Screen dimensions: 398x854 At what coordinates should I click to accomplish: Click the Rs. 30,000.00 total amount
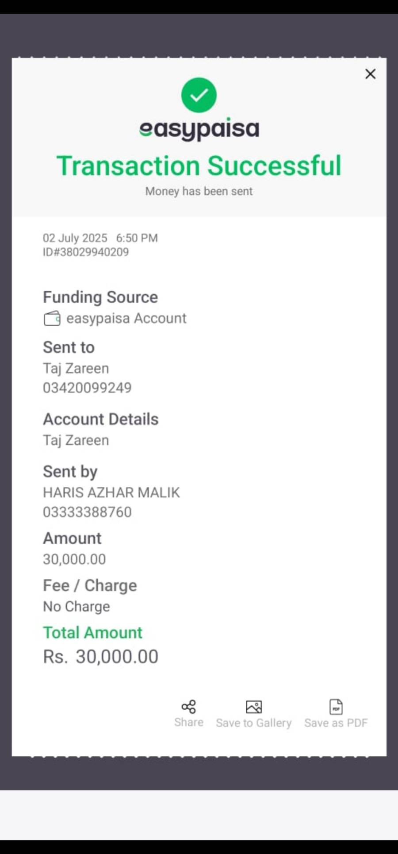coord(100,657)
